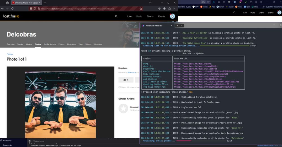This screenshot has width=282, height=147.
Task: Switch to the Listeners tab
Action: (x=98, y=44)
